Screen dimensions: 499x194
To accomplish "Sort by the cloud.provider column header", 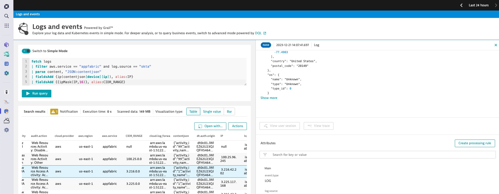I will 64,136.
